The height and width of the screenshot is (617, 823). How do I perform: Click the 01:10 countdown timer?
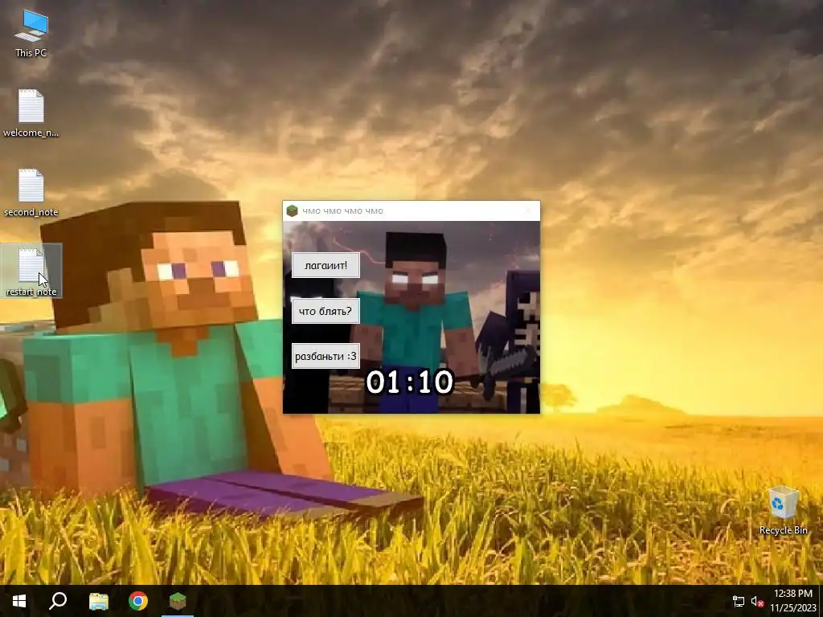coord(409,382)
